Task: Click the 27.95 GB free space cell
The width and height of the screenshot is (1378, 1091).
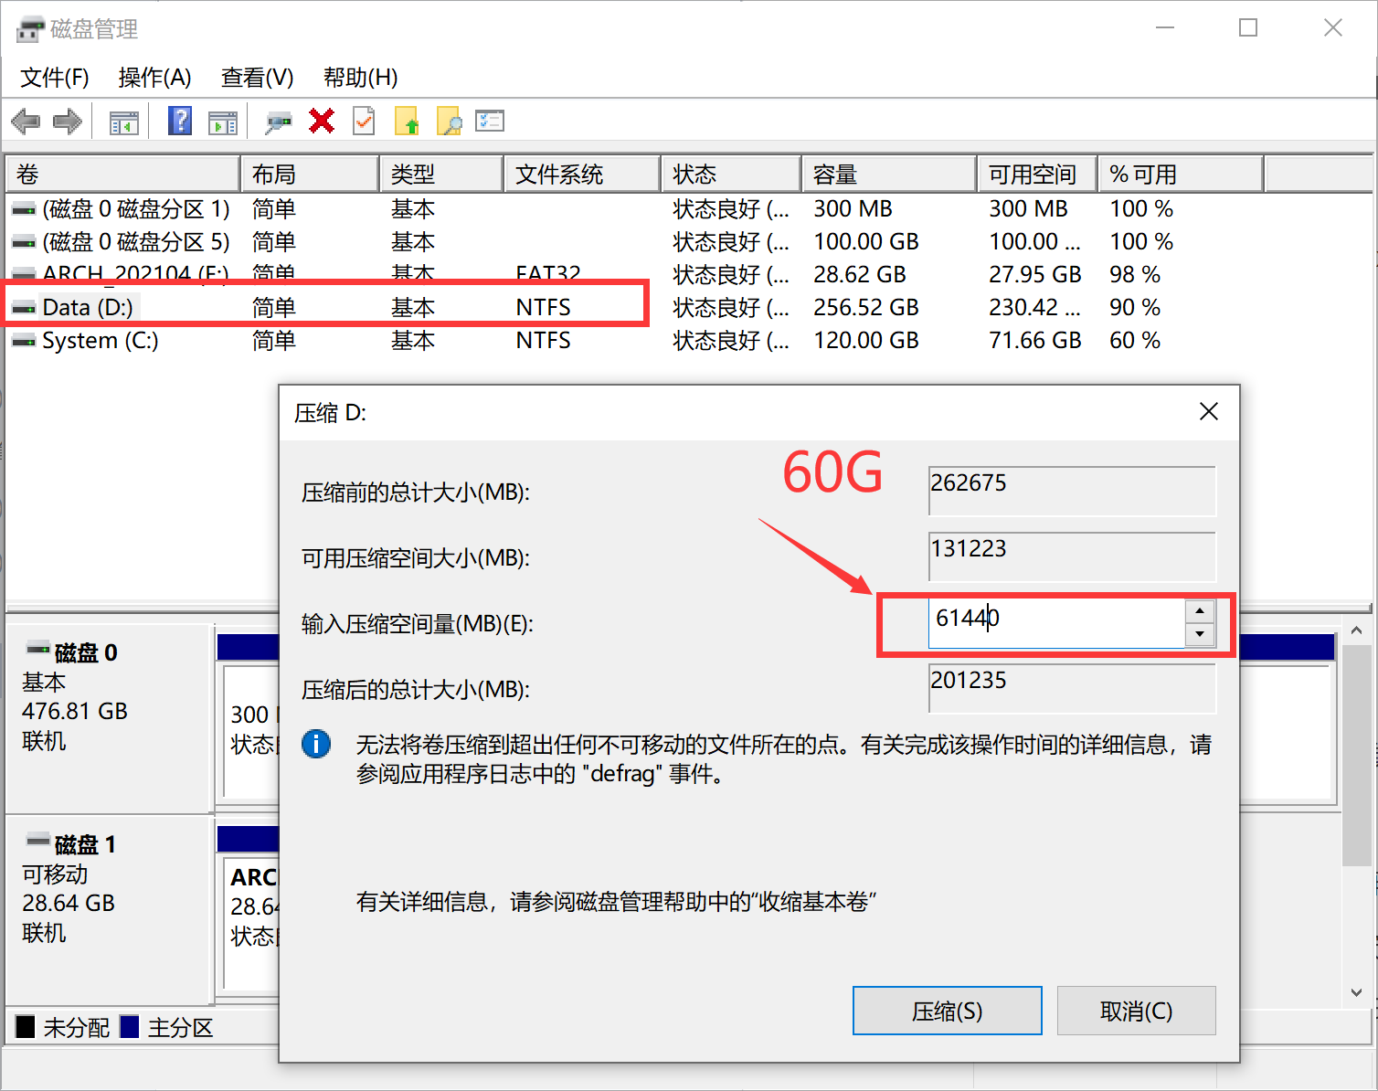Action: point(1035,275)
